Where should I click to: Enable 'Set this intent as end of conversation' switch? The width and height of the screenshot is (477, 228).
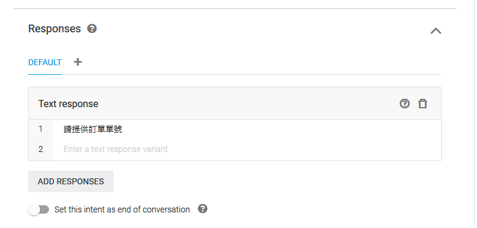click(x=38, y=209)
